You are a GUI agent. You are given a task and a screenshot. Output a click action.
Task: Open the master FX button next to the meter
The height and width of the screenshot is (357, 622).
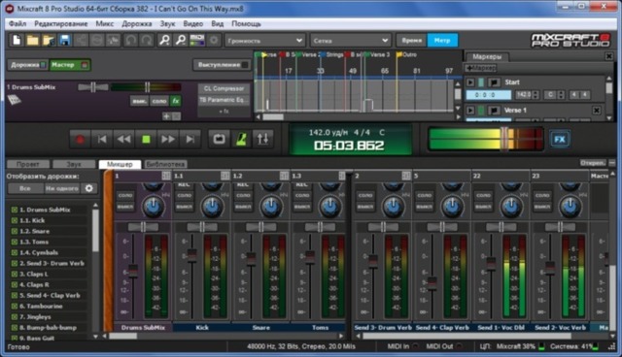560,140
